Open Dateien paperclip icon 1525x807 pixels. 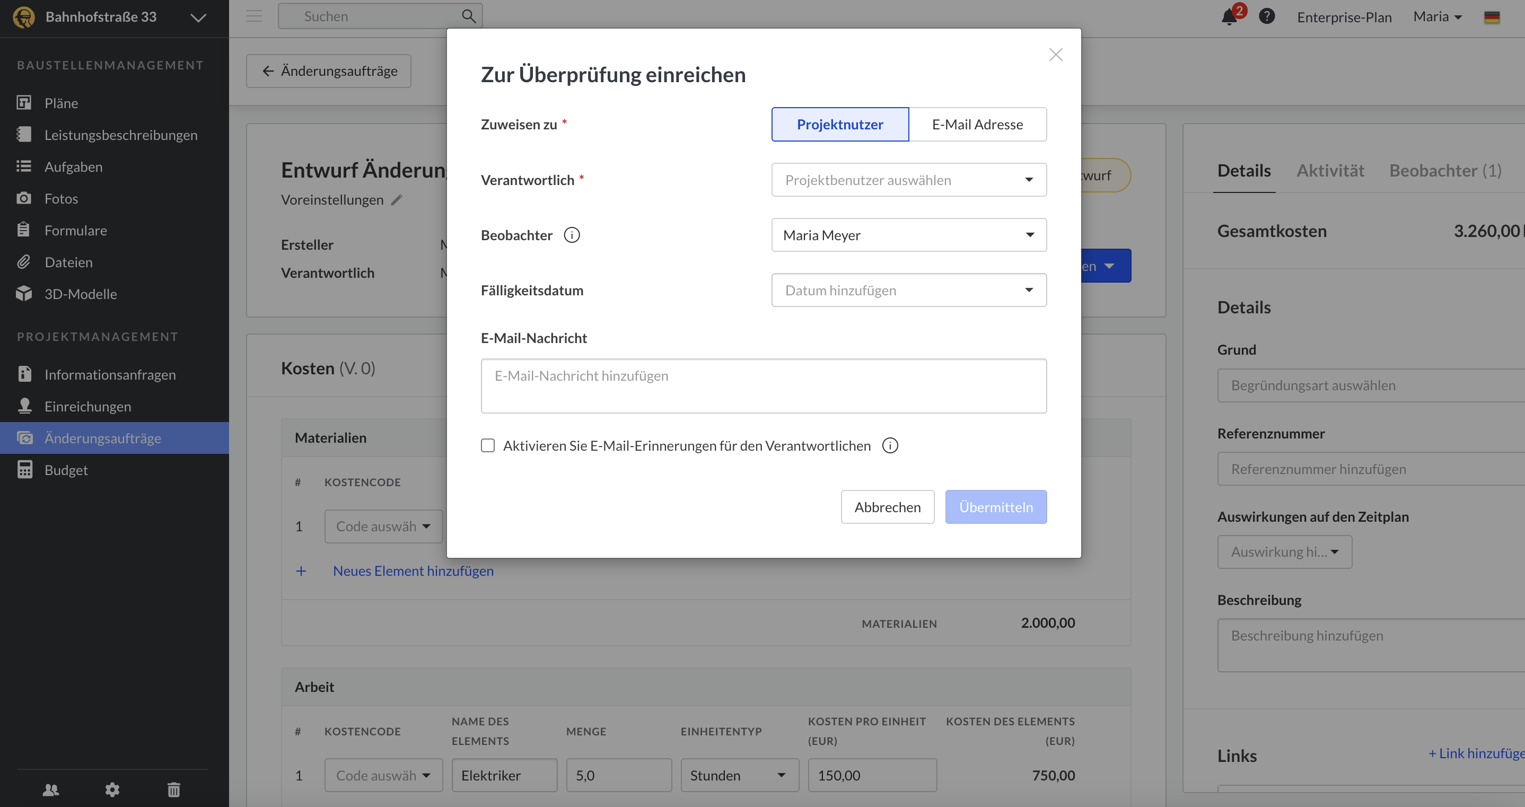point(24,262)
